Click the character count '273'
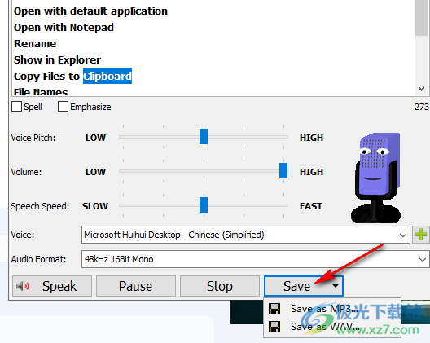 coord(422,107)
